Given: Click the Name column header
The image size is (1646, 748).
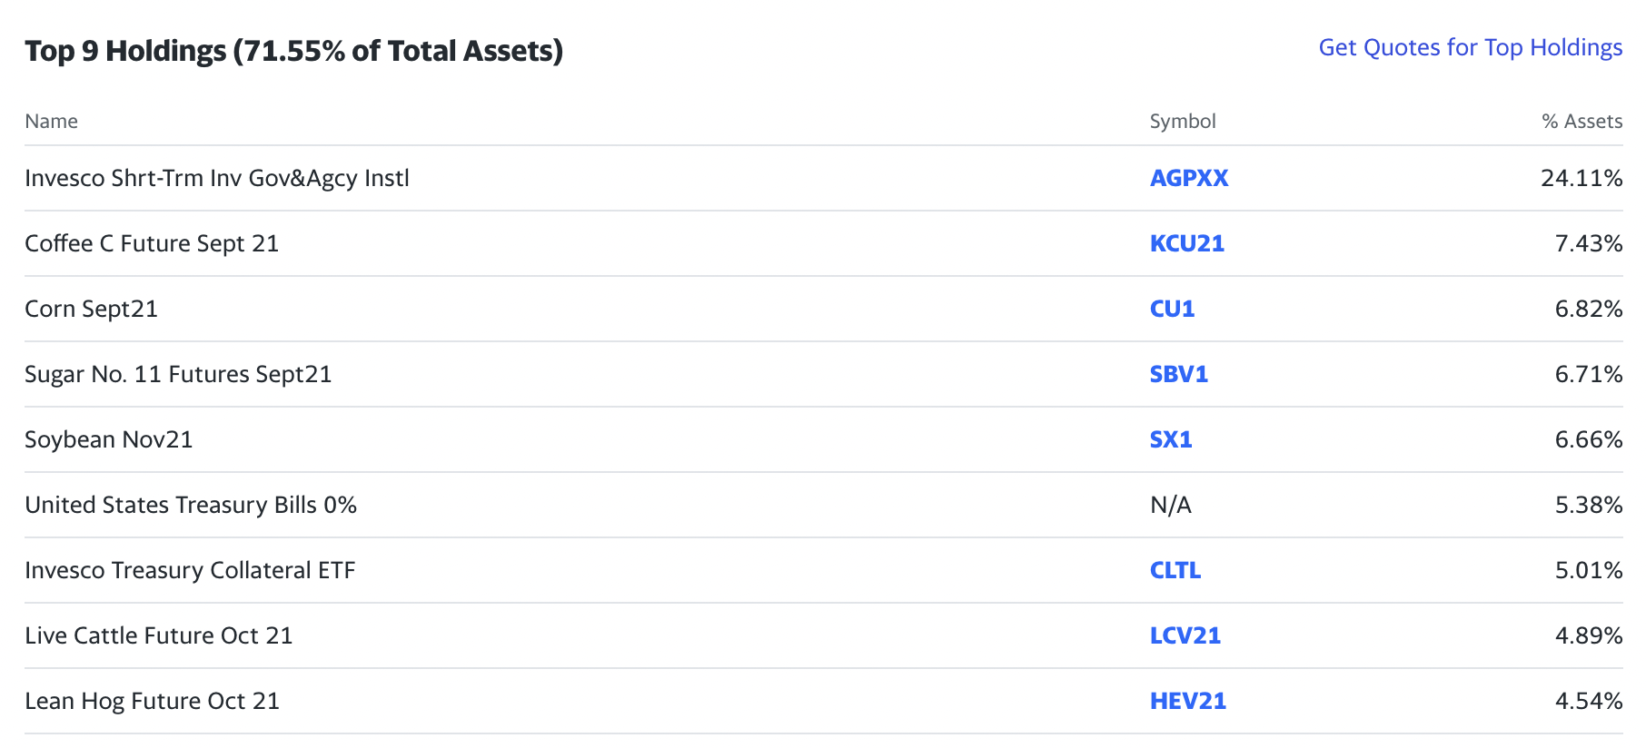Looking at the screenshot, I should [x=52, y=122].
